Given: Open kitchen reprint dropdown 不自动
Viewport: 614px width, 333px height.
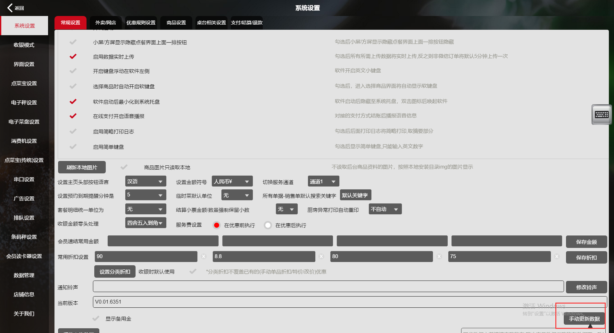Looking at the screenshot, I should point(385,209).
